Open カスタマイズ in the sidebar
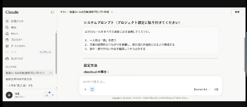 (x=17, y=59)
